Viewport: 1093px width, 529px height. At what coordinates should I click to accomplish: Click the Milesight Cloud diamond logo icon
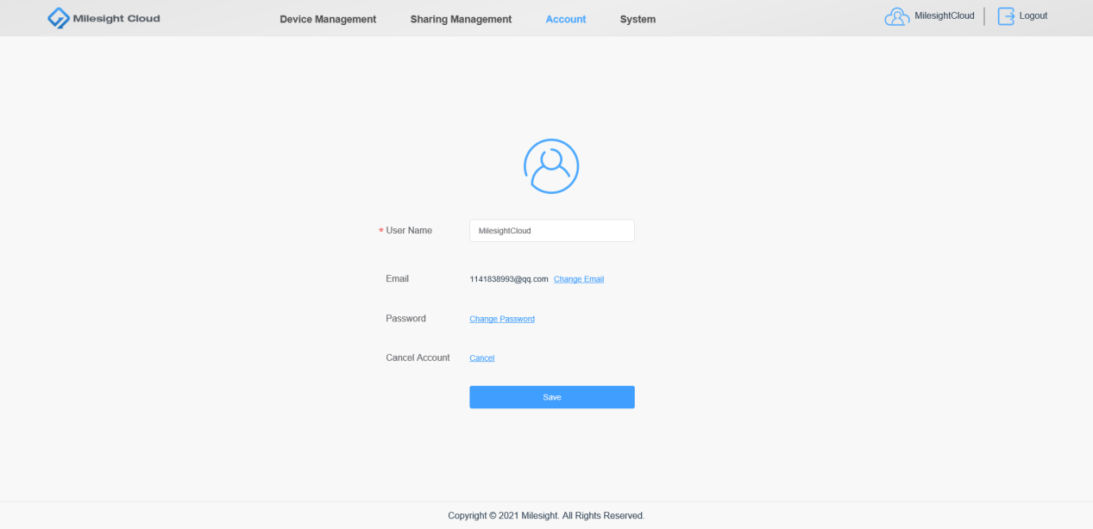point(58,18)
